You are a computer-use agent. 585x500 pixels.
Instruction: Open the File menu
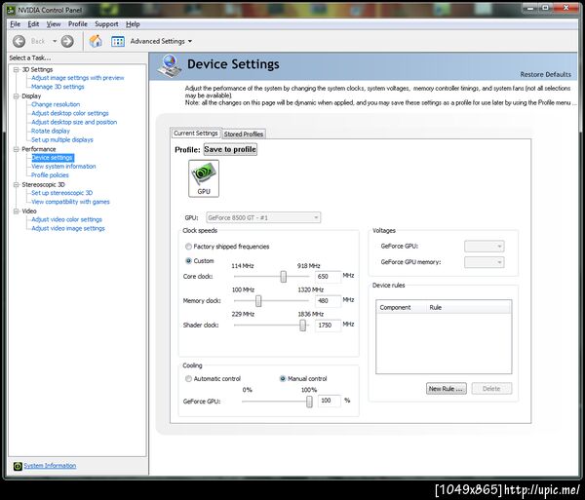click(x=16, y=24)
